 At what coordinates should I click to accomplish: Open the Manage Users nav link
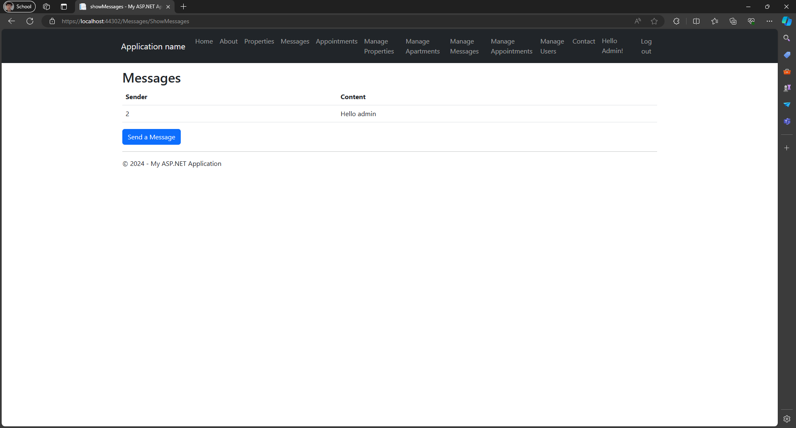coord(552,46)
